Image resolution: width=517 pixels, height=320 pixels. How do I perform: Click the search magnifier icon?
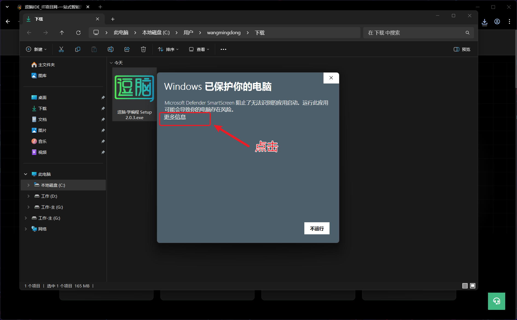pos(467,33)
